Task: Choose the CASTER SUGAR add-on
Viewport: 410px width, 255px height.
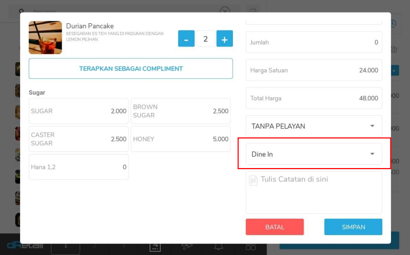Action: click(79, 139)
